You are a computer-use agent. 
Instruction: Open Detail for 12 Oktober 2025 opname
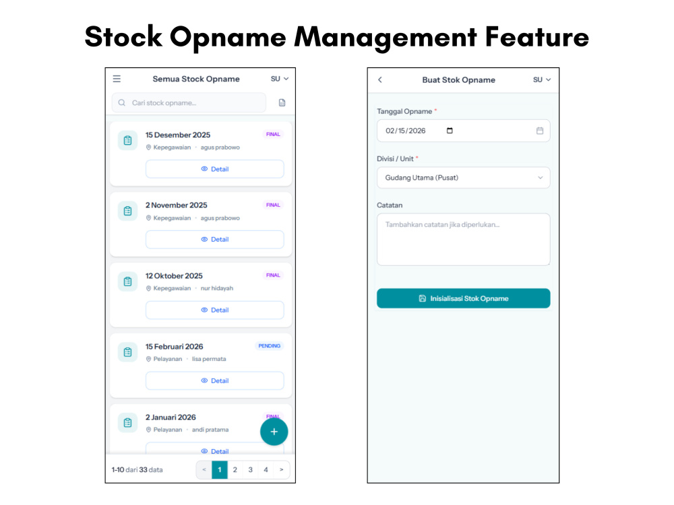click(x=214, y=310)
